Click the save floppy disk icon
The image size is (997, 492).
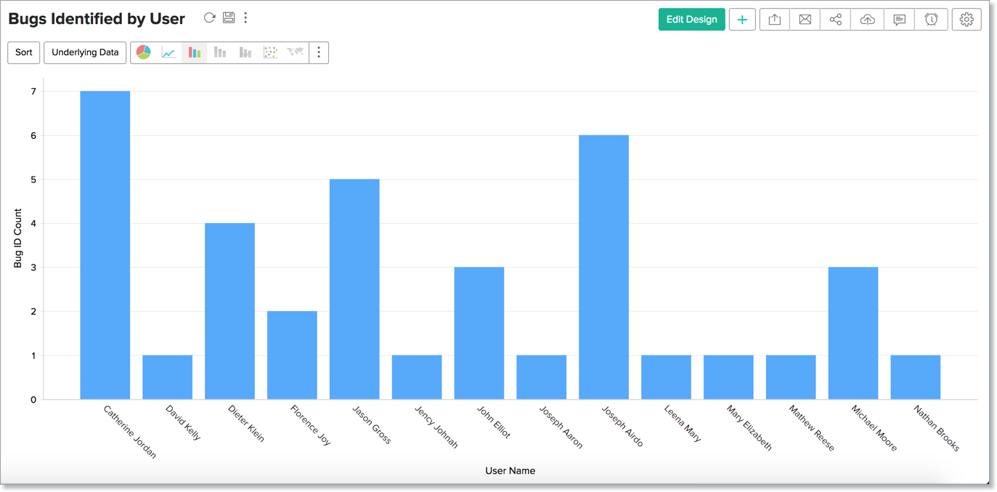(x=229, y=17)
